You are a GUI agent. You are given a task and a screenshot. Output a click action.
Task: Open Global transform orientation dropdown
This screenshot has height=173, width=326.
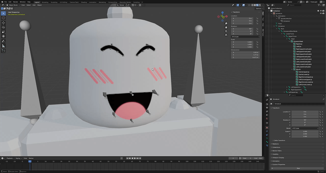click(121, 5)
